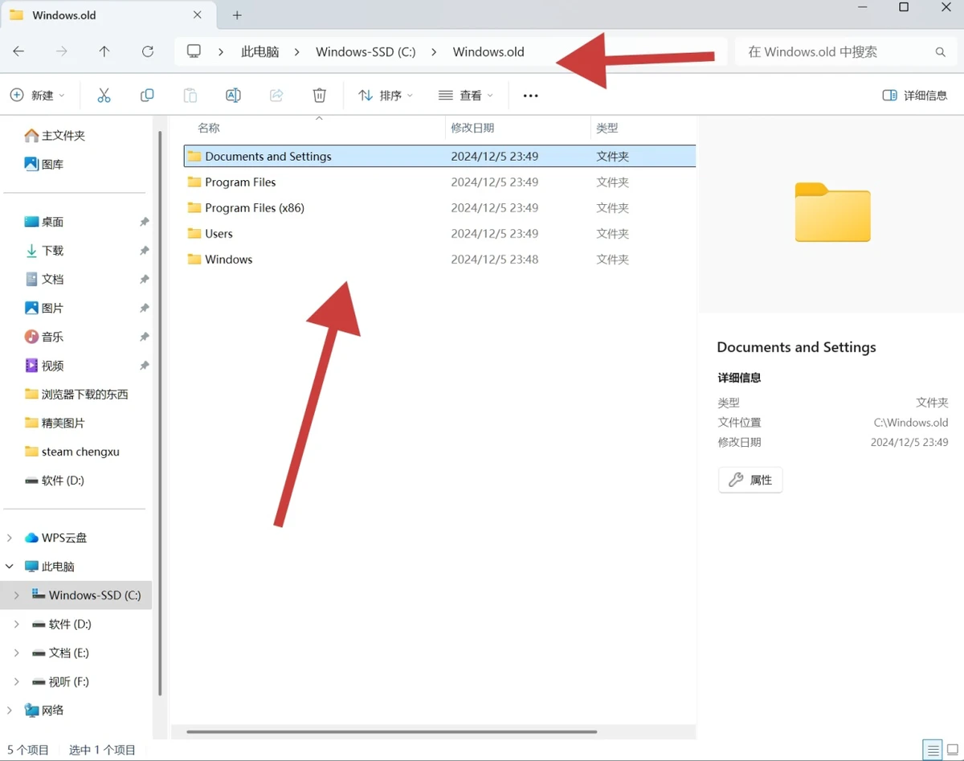Click the Copy icon in toolbar
Screen dimensions: 964x761
pos(147,96)
